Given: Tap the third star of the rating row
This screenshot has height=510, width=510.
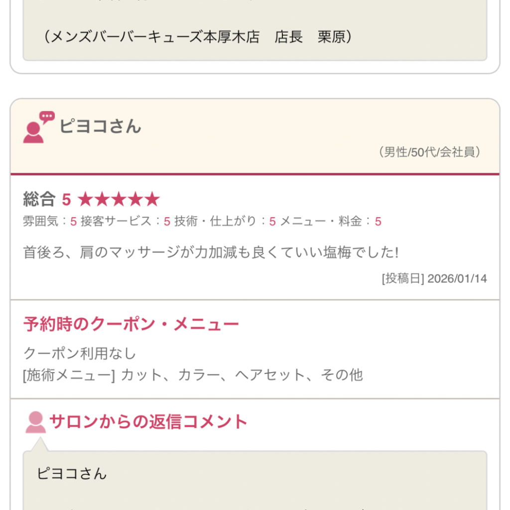Looking at the screenshot, I should pos(119,200).
